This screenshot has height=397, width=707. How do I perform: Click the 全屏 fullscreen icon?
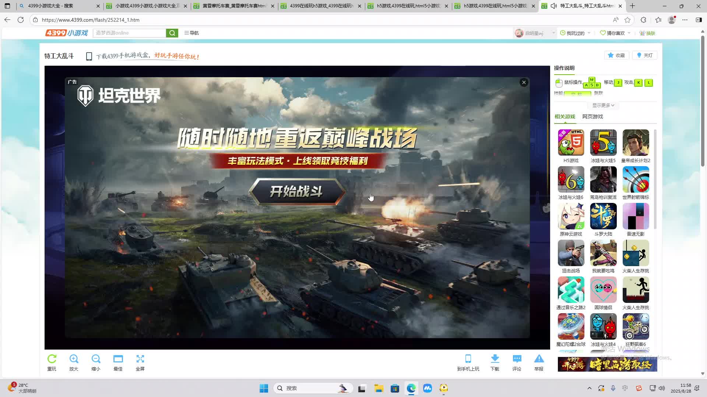(x=140, y=359)
